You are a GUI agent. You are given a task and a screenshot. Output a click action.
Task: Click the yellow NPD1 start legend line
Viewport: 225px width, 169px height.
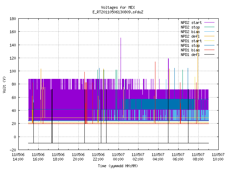(209, 41)
